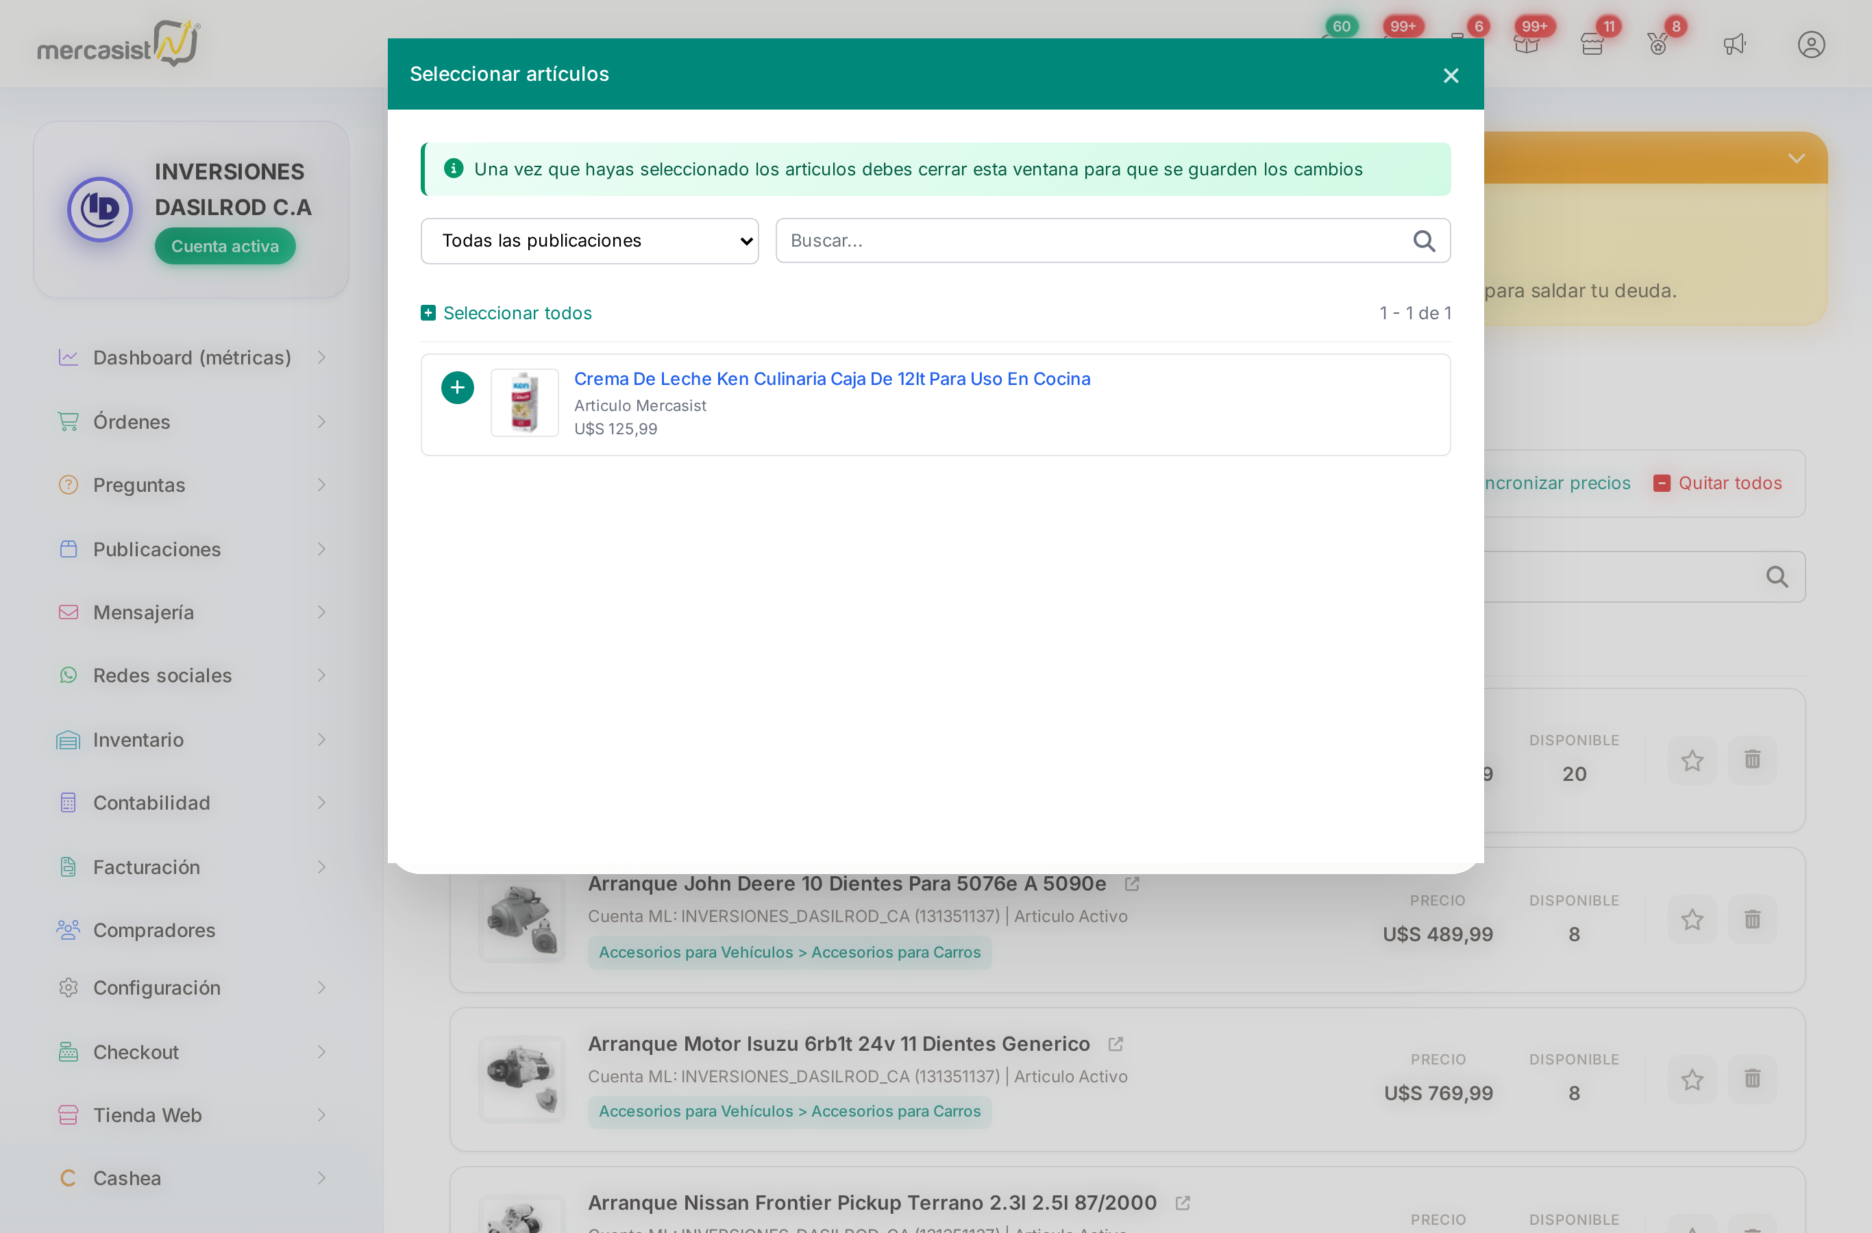Screen dimensions: 1872x1233
Task: Expand the Inventario sidebar section
Action: 192,740
